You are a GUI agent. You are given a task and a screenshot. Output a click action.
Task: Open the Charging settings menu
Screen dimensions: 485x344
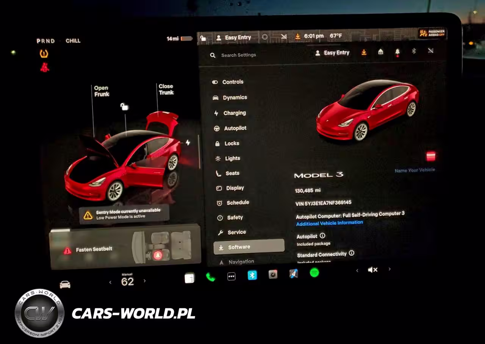click(x=234, y=113)
